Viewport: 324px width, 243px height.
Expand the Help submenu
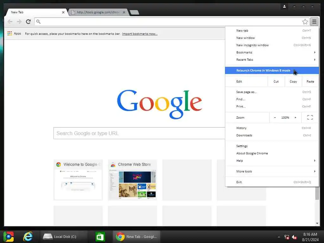coord(272,160)
